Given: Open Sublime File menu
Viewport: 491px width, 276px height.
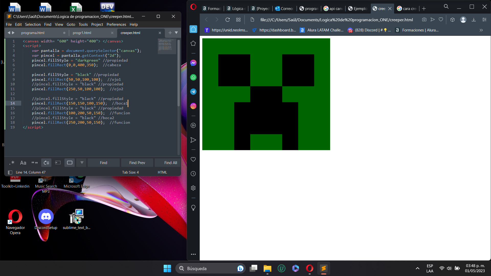Looking at the screenshot, I should click(9, 25).
